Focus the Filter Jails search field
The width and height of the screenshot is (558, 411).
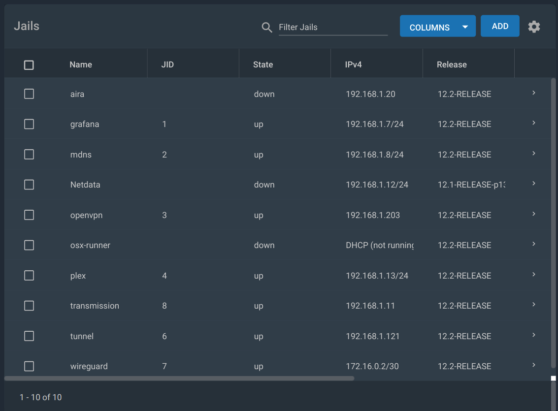tap(333, 27)
